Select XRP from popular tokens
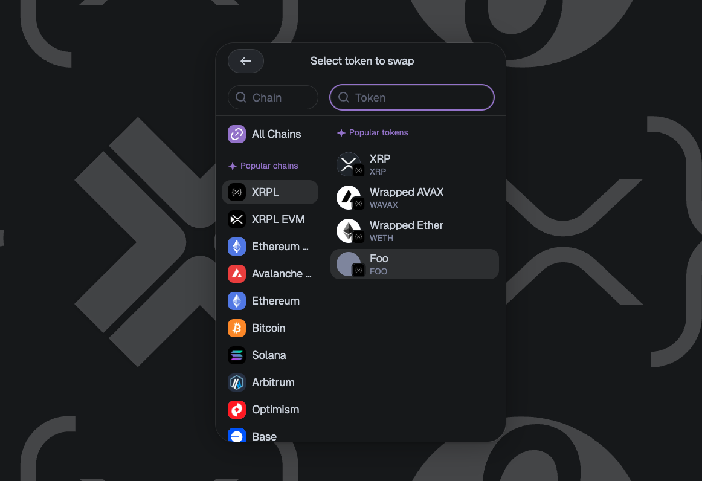The height and width of the screenshot is (481, 702). coord(414,164)
